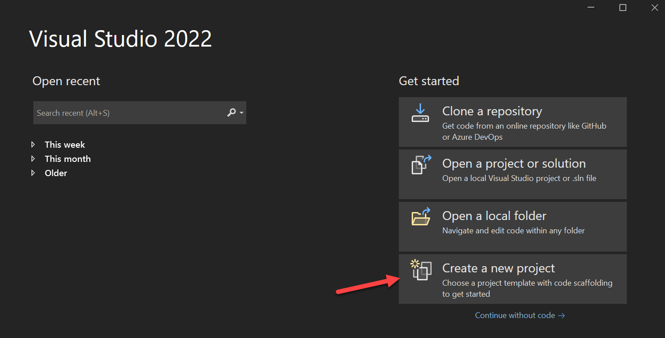
Task: Minimize the Visual Studio 2022 window
Action: coord(590,8)
